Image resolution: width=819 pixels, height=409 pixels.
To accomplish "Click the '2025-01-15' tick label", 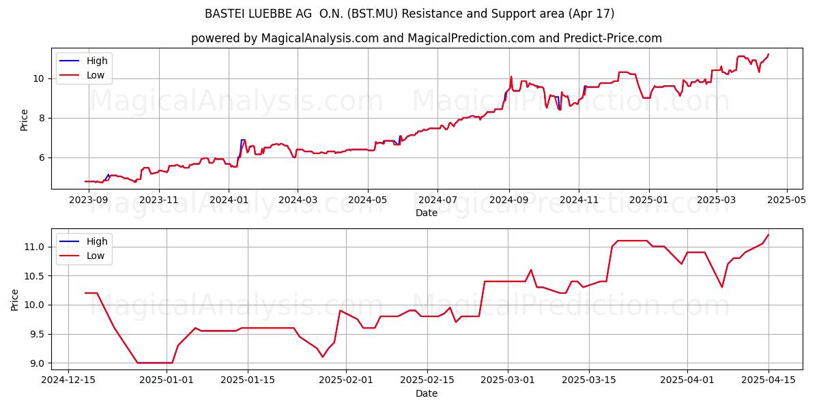I will (247, 380).
